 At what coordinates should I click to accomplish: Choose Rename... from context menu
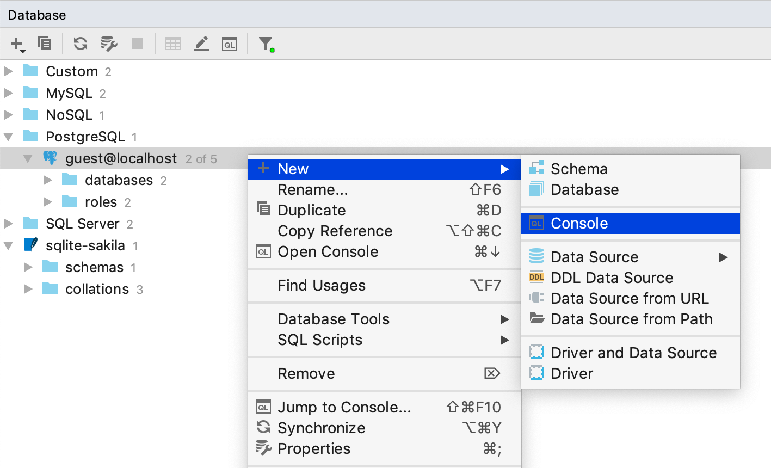click(384, 189)
